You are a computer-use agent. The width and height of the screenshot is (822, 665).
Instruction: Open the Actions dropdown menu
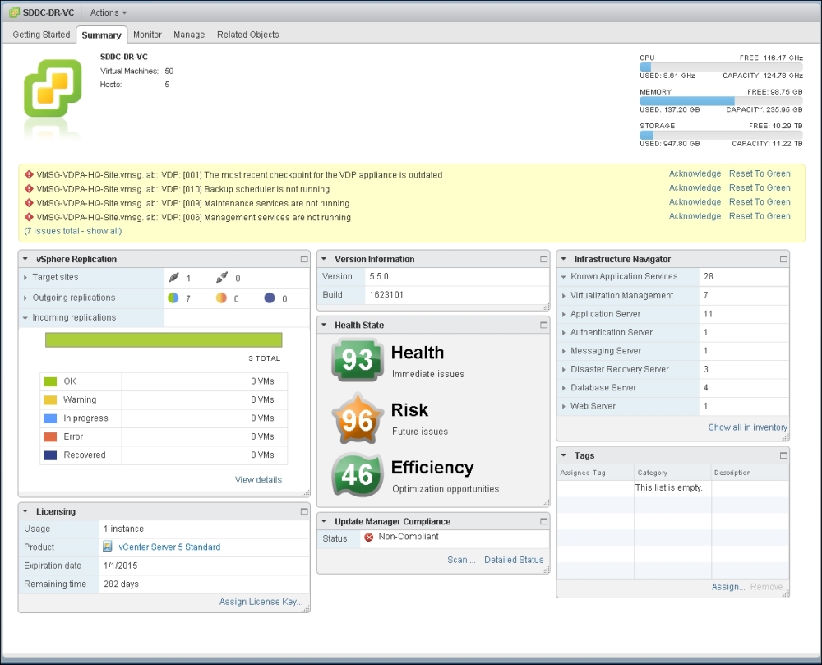[108, 12]
